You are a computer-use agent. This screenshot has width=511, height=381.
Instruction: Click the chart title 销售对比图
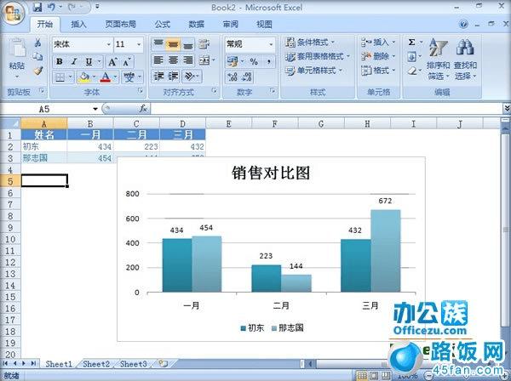click(271, 173)
